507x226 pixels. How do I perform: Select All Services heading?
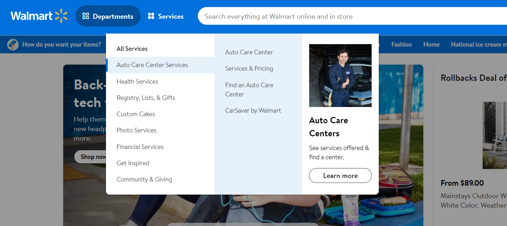(132, 49)
